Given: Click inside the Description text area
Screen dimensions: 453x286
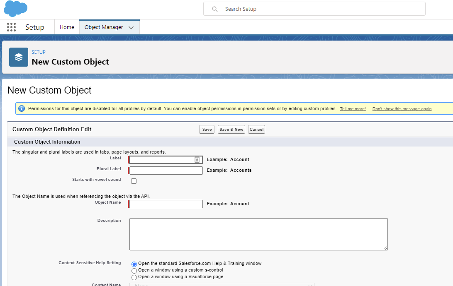Looking at the screenshot, I should click(258, 234).
